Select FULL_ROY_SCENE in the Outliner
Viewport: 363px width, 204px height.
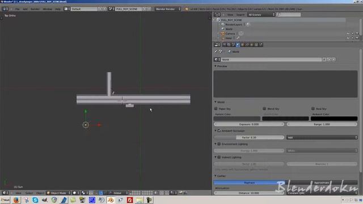pos(231,20)
